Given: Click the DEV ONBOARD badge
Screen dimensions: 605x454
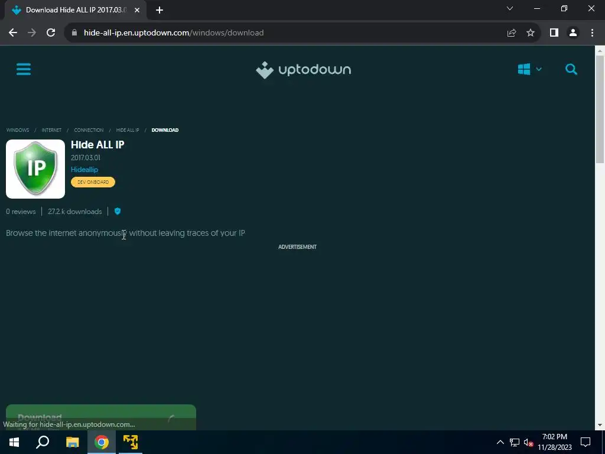Looking at the screenshot, I should point(93,182).
